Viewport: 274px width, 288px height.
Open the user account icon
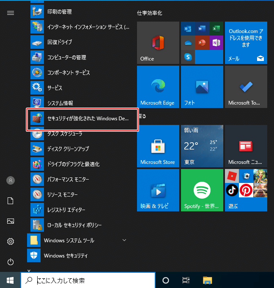pyautogui.click(x=11, y=180)
